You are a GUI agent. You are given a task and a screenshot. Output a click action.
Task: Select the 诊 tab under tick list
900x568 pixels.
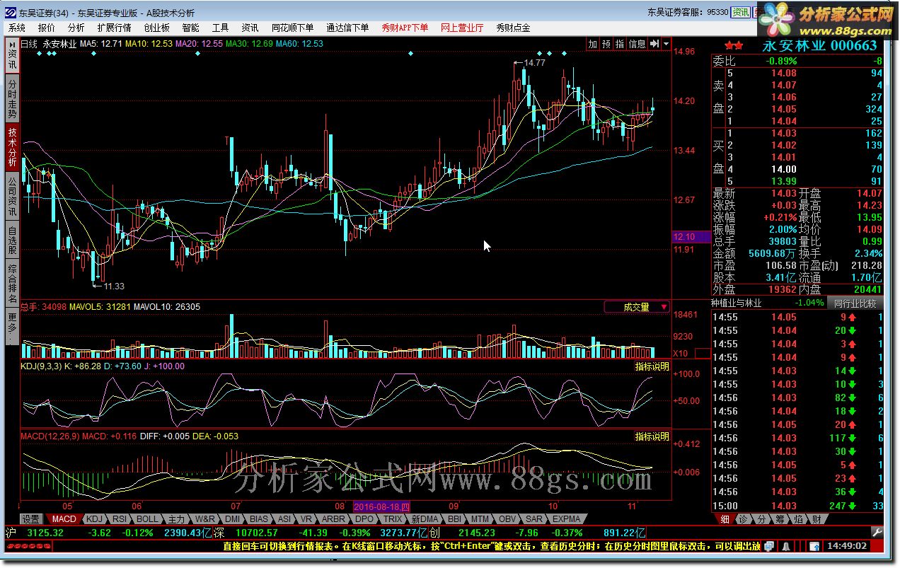(x=743, y=519)
